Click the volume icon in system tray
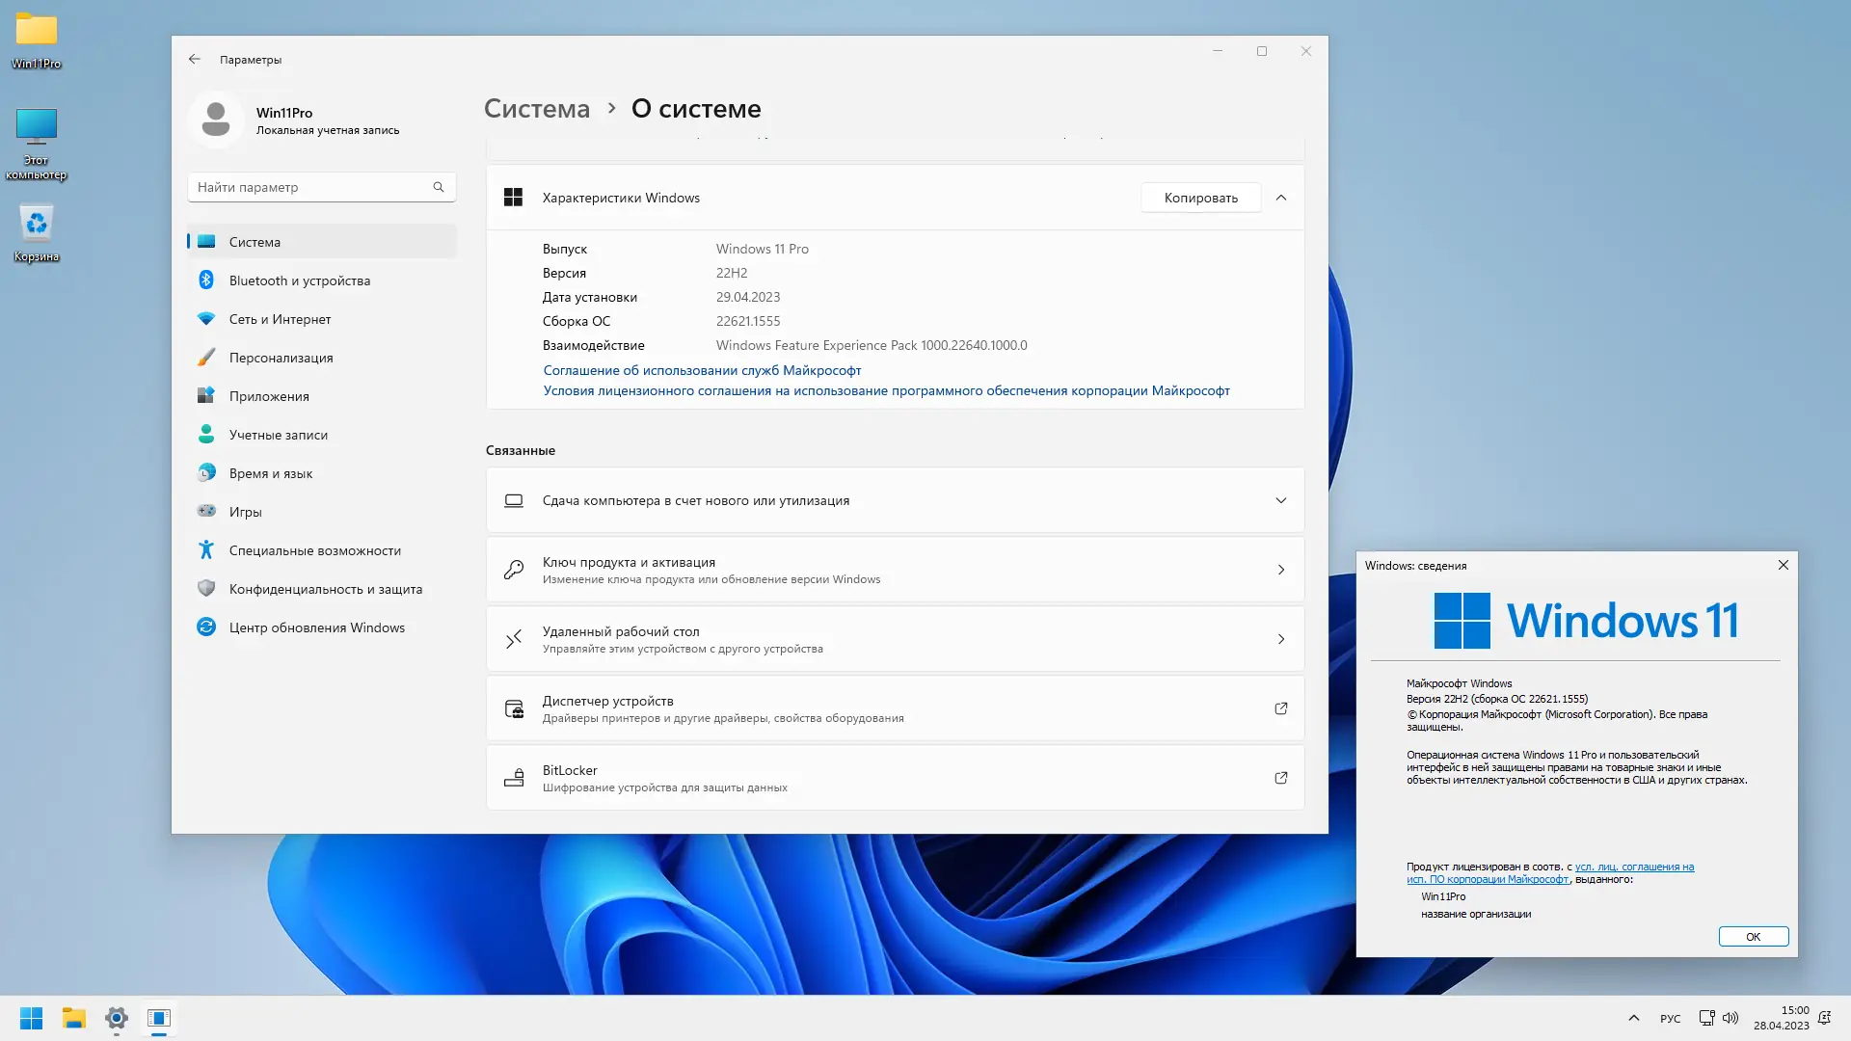Image resolution: width=1851 pixels, height=1041 pixels. pyautogui.click(x=1730, y=1018)
